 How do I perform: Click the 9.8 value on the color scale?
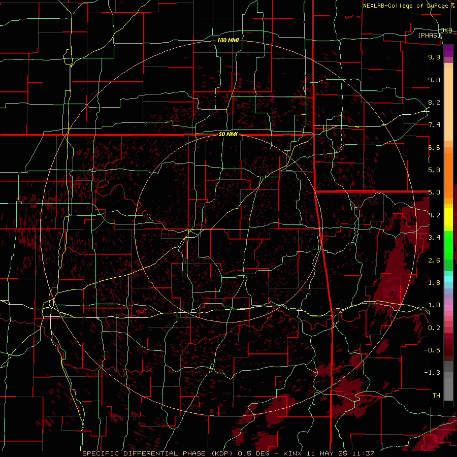click(434, 57)
